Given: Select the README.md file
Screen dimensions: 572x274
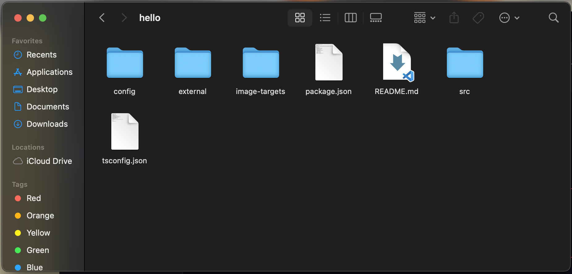Looking at the screenshot, I should pos(397,63).
